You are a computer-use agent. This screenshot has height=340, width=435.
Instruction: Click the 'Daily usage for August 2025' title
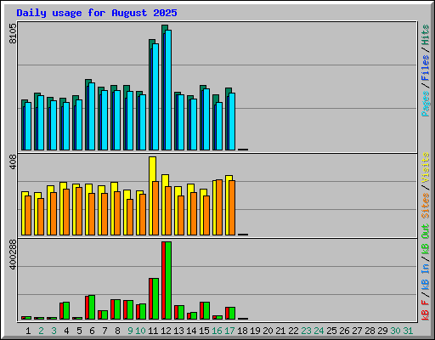[x=97, y=13]
